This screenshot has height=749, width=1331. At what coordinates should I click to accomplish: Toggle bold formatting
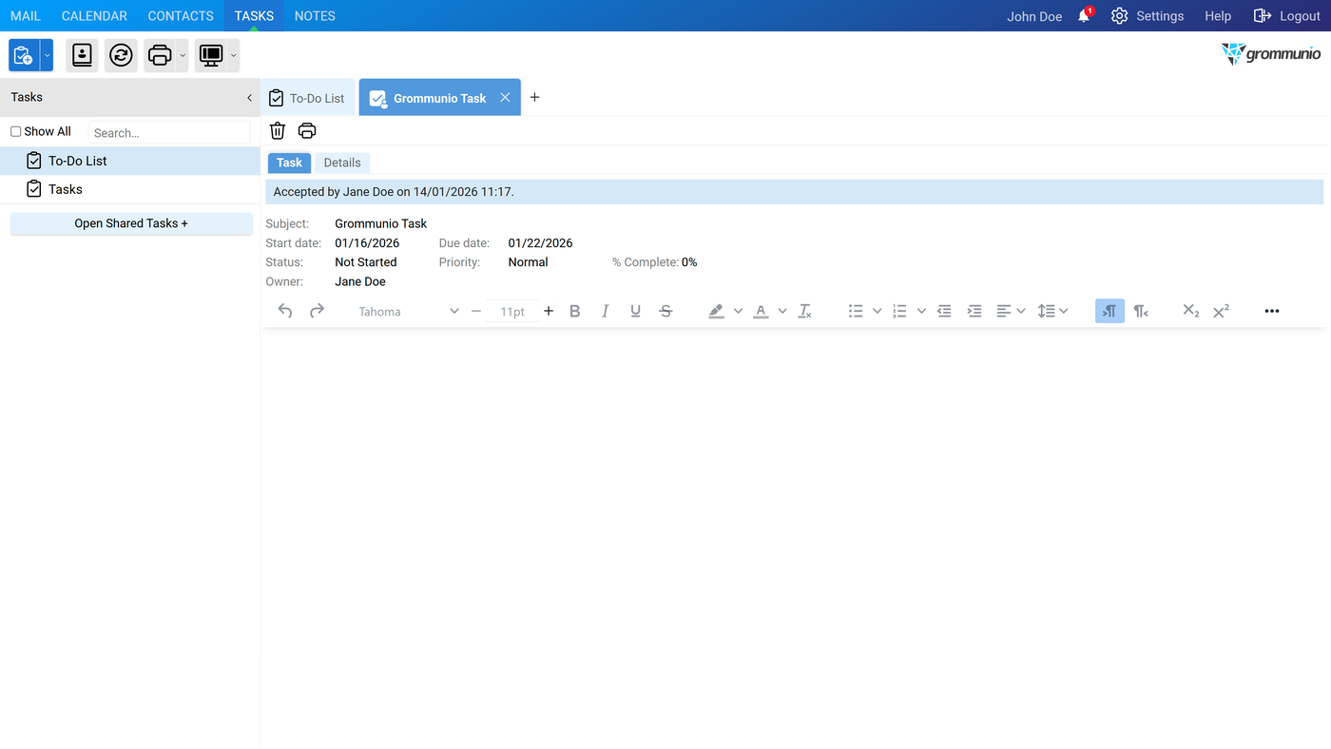tap(574, 311)
